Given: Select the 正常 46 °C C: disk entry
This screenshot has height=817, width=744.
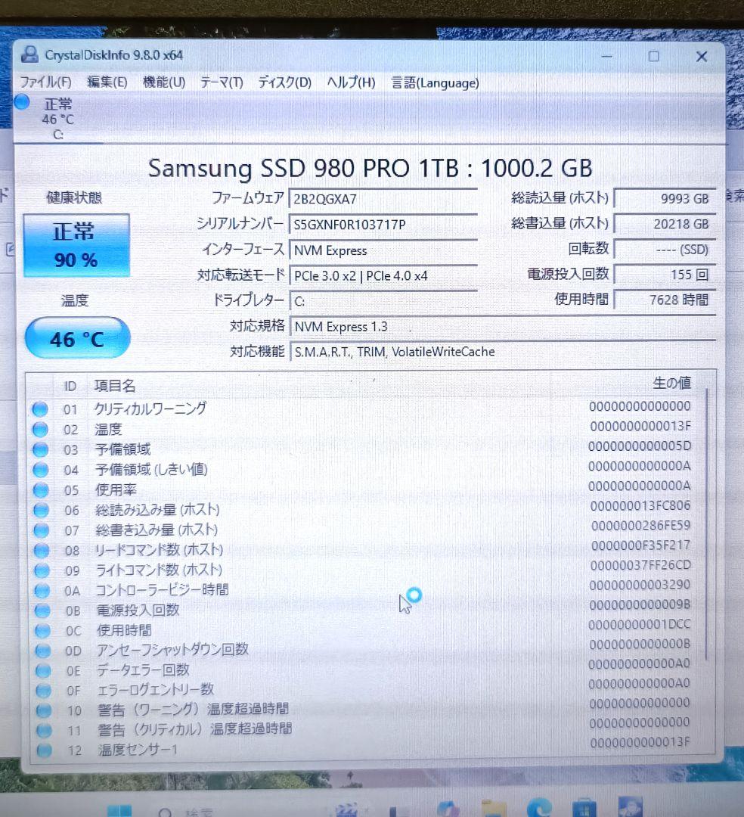Looking at the screenshot, I should pos(58,119).
